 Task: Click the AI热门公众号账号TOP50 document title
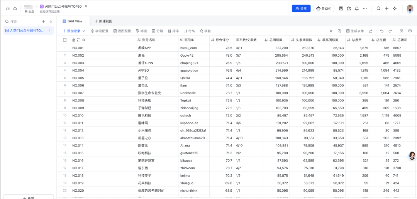[63, 7]
